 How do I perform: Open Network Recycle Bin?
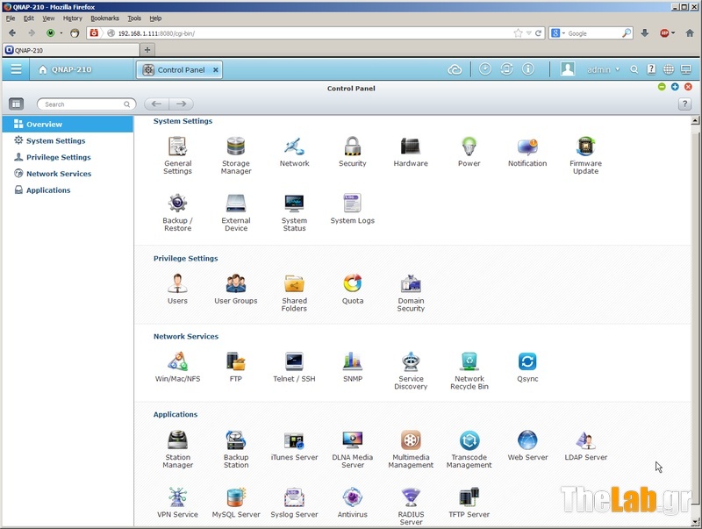point(469,370)
